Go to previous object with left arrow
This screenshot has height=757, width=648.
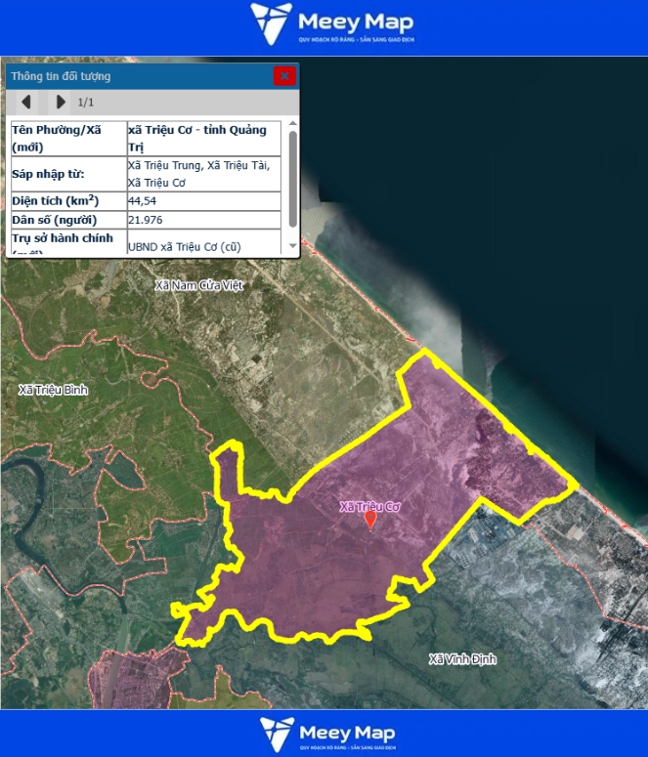point(26,102)
